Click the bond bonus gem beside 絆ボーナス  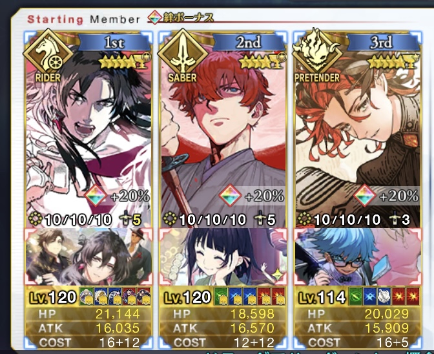154,17
